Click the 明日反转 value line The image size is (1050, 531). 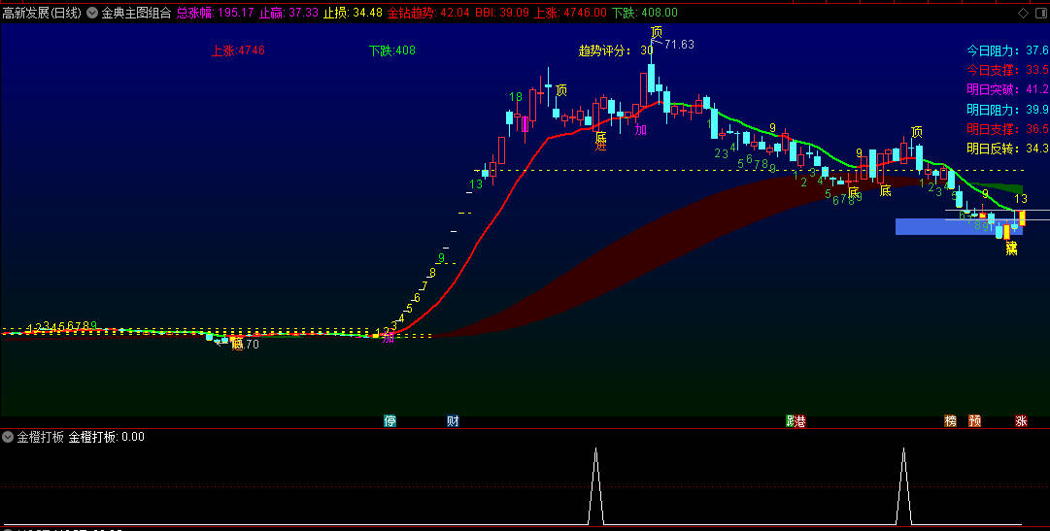pos(1008,148)
